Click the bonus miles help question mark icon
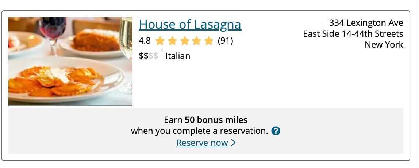This screenshot has width=419, height=168. [276, 131]
